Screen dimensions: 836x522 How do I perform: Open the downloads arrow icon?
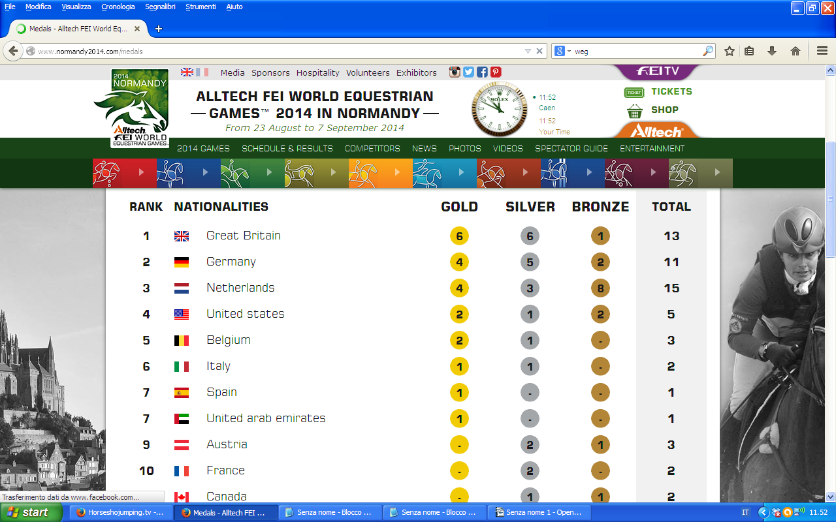coord(772,51)
